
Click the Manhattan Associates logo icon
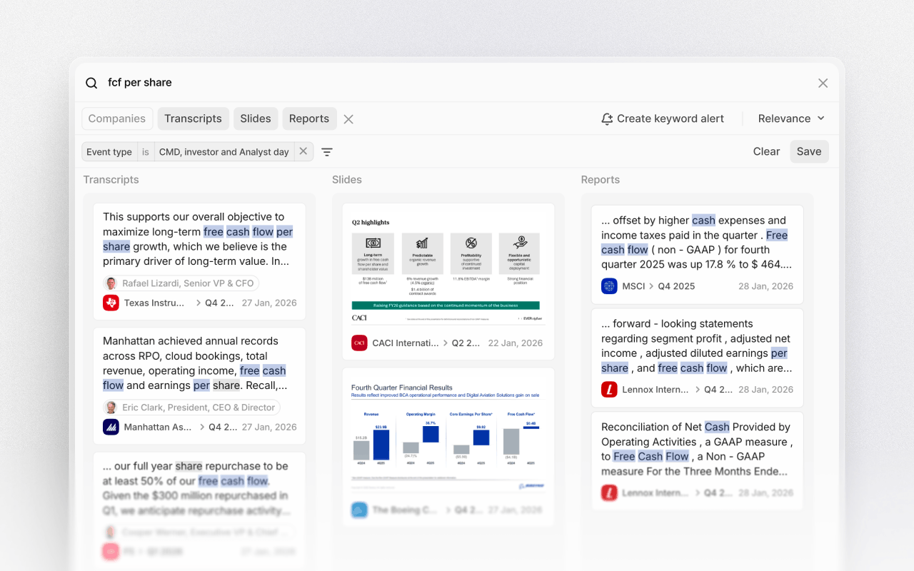tap(111, 427)
